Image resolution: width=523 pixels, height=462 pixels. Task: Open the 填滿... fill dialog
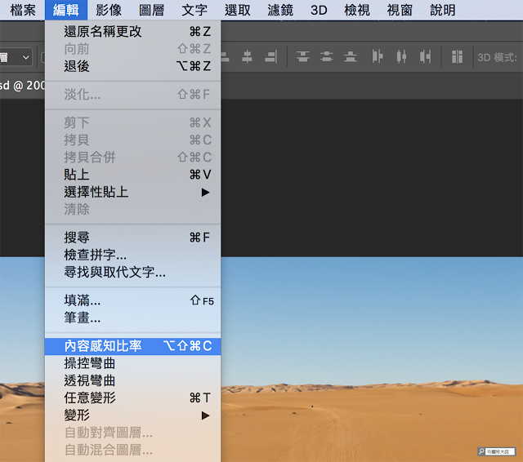132,300
